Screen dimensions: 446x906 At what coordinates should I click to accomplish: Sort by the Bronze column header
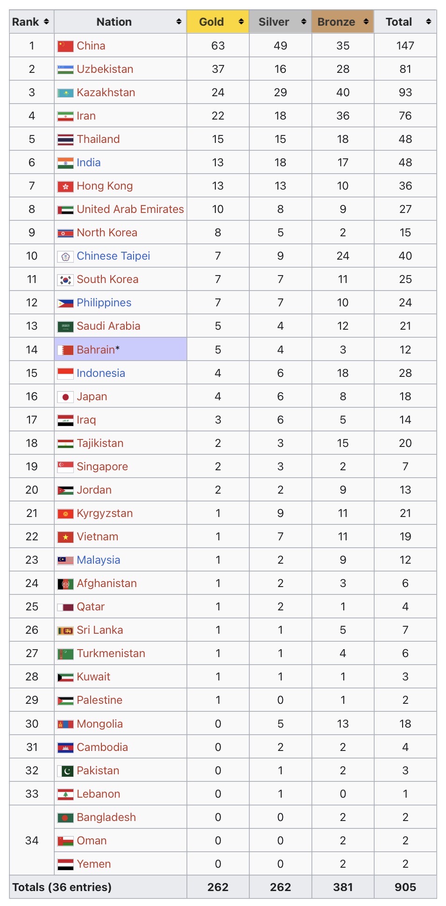tap(336, 22)
